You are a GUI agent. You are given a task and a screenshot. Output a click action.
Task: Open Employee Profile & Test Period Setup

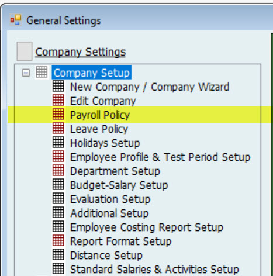[x=160, y=157]
